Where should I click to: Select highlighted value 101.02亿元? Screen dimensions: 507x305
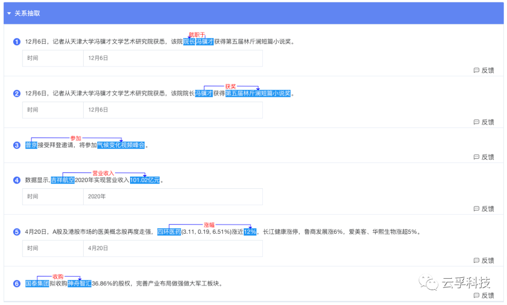pyautogui.click(x=145, y=180)
